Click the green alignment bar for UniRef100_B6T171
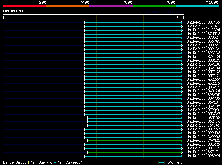Screen dimensions: 222x165 tap(134, 153)
